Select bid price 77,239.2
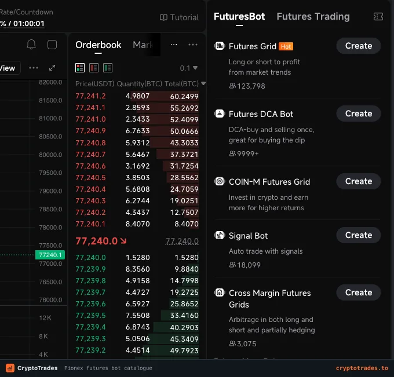Screen dimensions: 394x377 click(x=90, y=350)
